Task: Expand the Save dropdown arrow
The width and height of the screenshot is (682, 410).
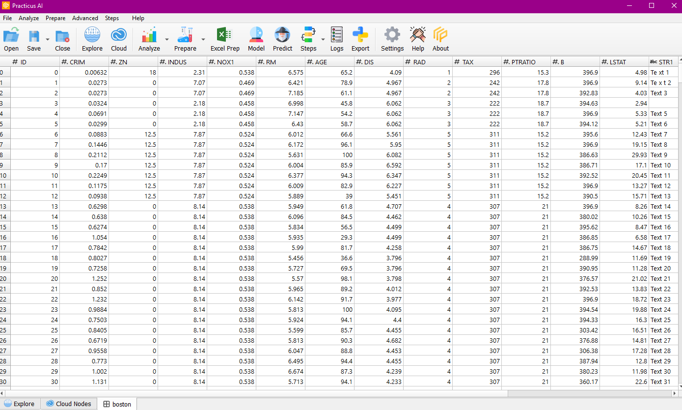Action: pyautogui.click(x=48, y=39)
